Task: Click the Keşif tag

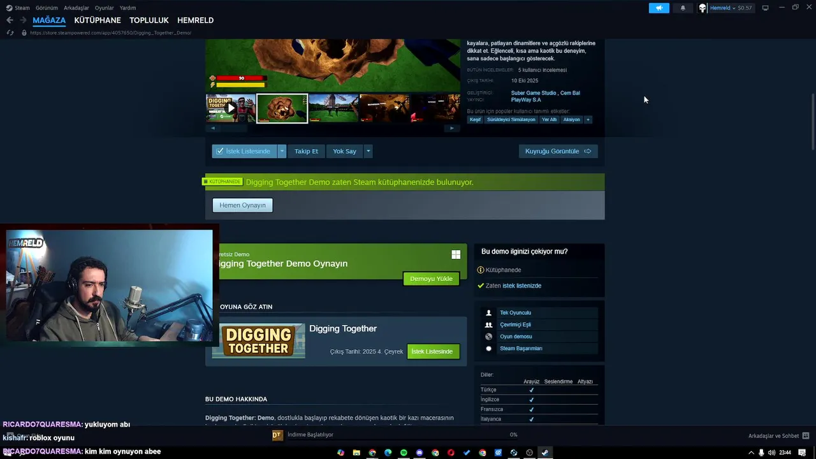Action: coord(475,119)
